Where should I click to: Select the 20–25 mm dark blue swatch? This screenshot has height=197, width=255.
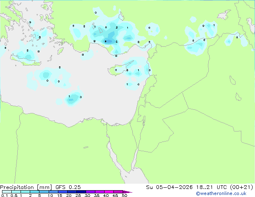(x=72, y=192)
